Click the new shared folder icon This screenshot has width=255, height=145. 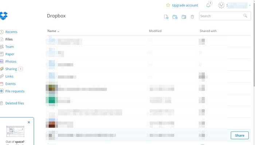click(x=184, y=17)
